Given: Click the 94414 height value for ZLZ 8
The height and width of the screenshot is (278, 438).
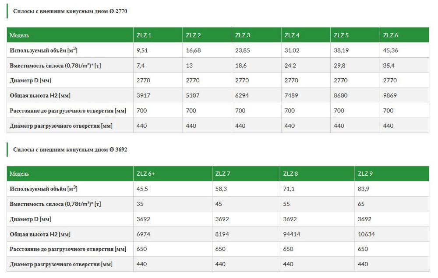Looking at the screenshot, I should (292, 234).
